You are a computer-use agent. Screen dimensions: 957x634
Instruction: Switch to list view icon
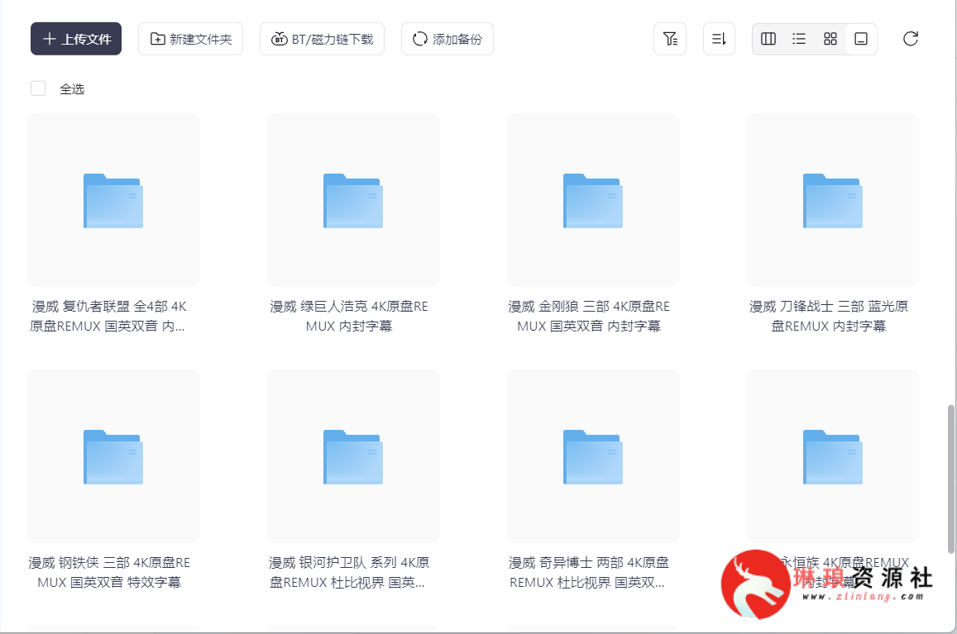799,39
